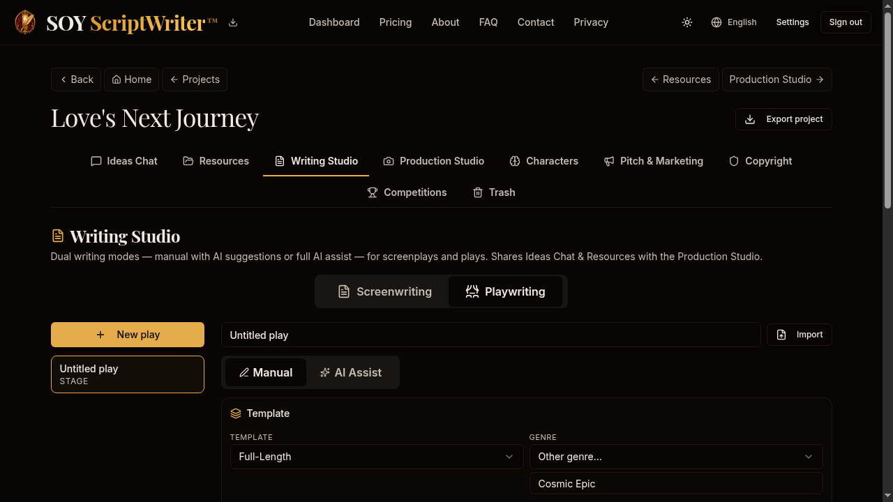Open Settings in the header

(793, 22)
